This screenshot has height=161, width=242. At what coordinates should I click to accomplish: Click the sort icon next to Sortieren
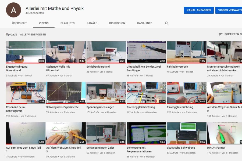click(220, 34)
